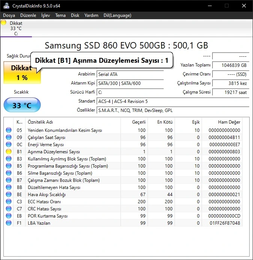Click the blue status icon for attribute C7
253x260 pixels.
[x=9, y=209]
